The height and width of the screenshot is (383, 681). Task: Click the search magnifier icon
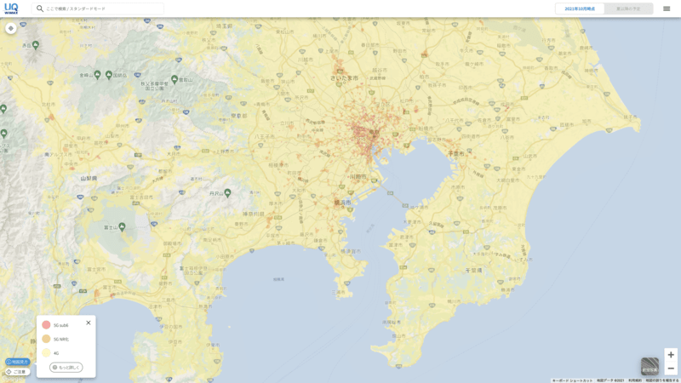coord(40,9)
